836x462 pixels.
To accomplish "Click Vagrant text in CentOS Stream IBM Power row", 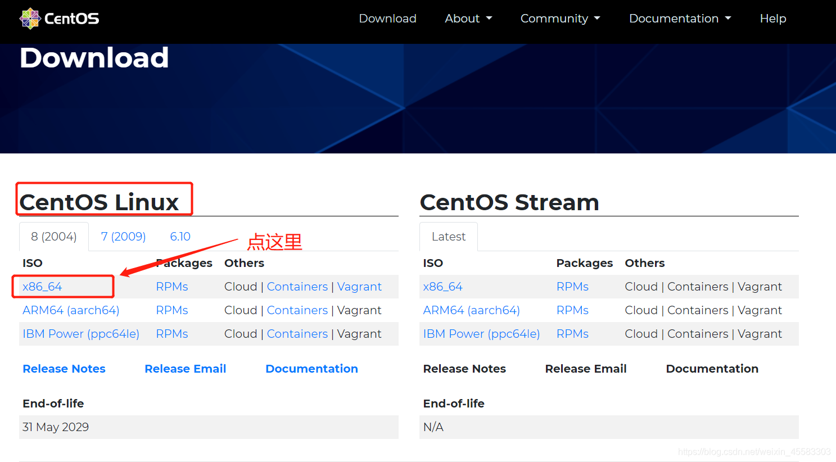I will point(760,334).
